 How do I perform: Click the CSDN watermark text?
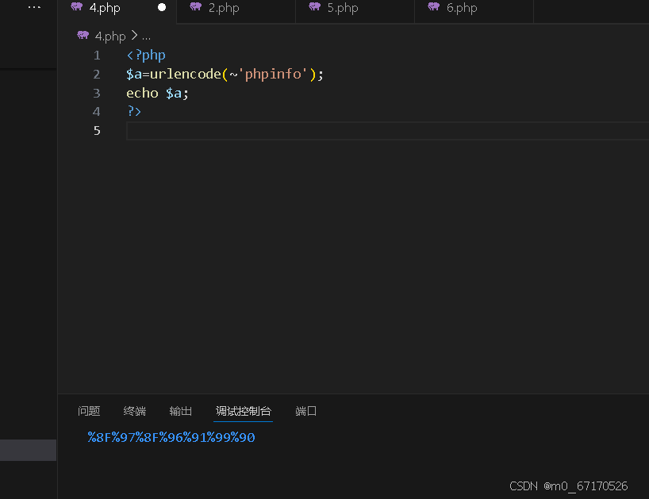pos(523,486)
